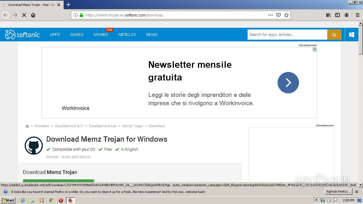The width and height of the screenshot is (363, 204).
Task: Open page actions three-dot menu
Action: (271, 15)
